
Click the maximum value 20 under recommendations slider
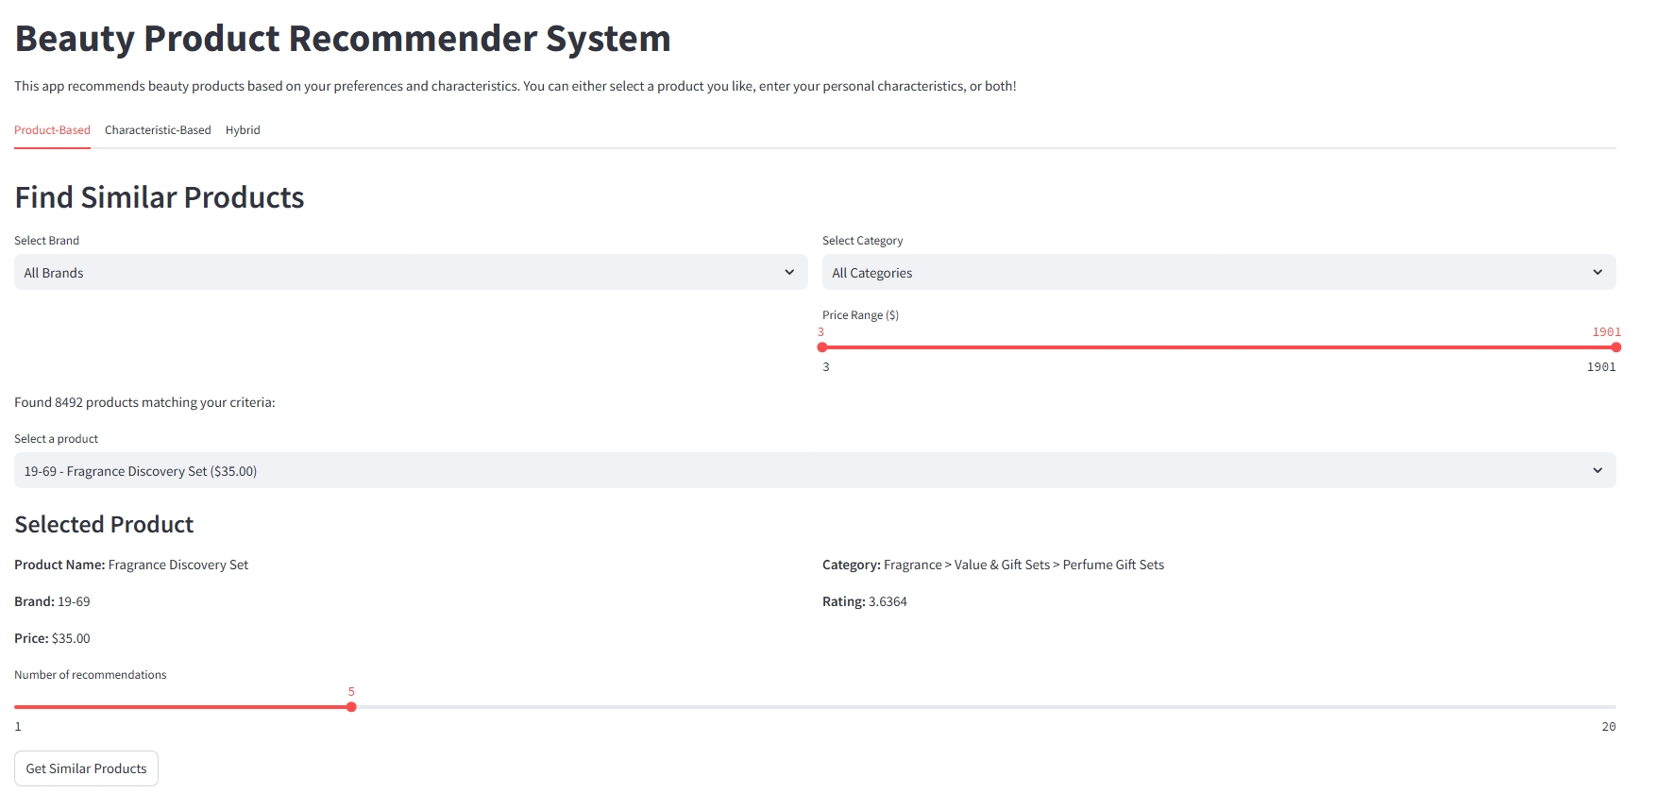tap(1608, 727)
